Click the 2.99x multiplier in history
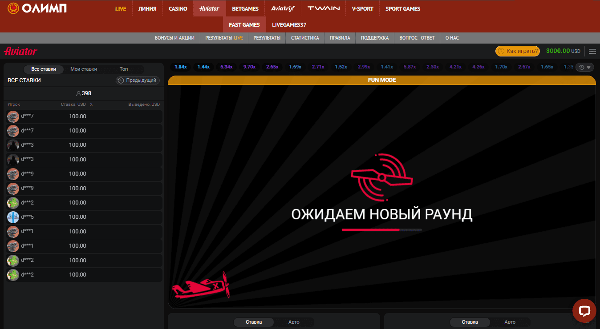This screenshot has height=329, width=600. tap(364, 67)
